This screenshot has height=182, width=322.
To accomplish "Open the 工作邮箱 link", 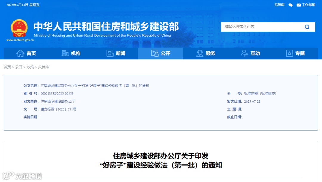I will click(308, 5).
